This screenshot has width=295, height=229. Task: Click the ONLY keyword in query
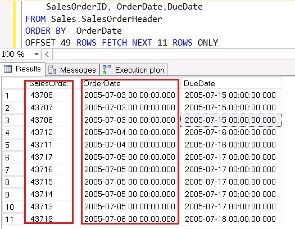click(x=208, y=43)
